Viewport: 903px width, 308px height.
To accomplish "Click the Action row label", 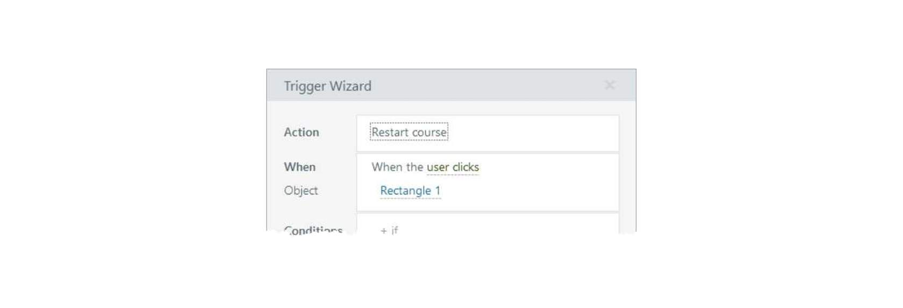I will (302, 132).
